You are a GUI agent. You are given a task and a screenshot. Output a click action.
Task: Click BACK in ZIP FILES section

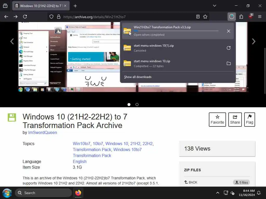click(191, 182)
